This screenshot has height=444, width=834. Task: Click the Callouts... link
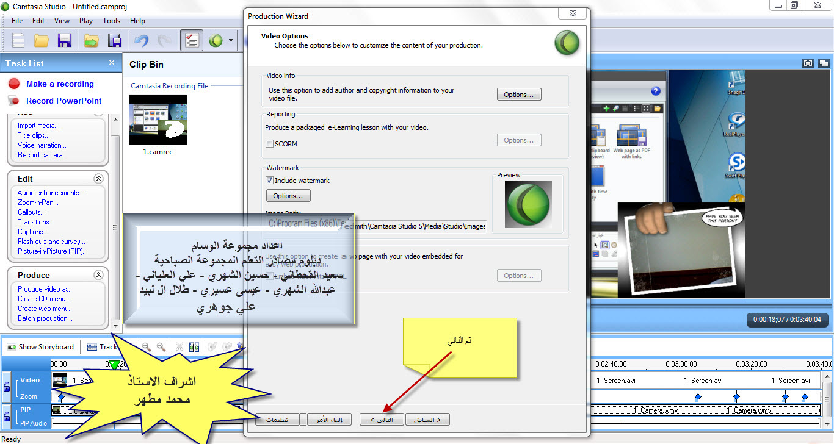tap(32, 212)
